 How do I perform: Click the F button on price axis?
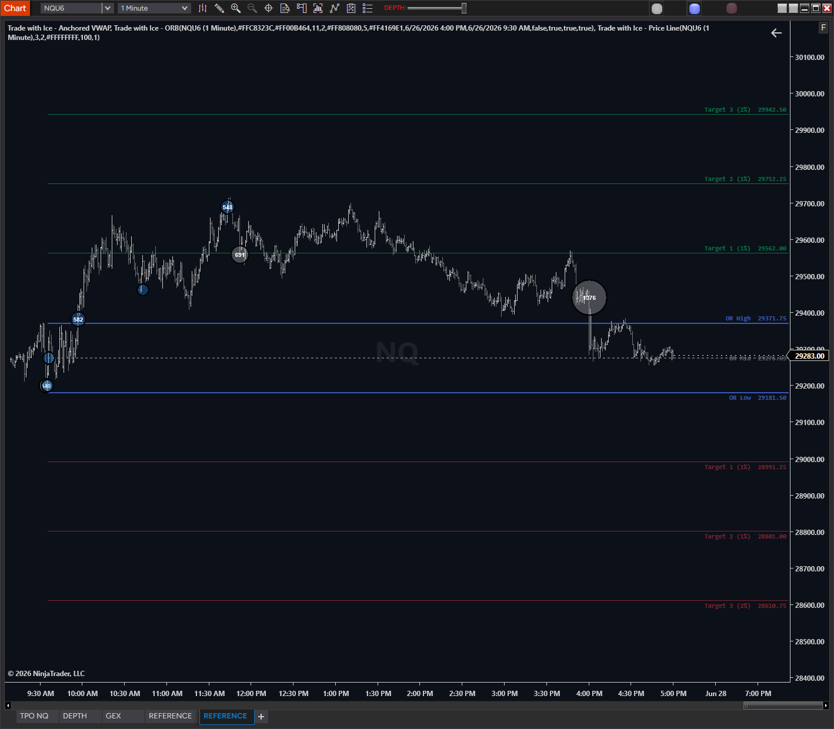[823, 28]
